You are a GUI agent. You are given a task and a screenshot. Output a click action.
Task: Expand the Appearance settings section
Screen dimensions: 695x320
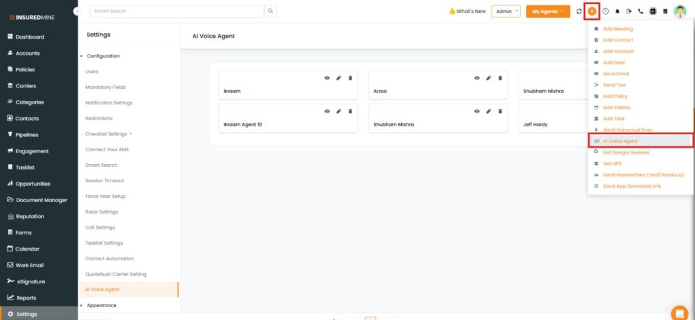tap(102, 305)
